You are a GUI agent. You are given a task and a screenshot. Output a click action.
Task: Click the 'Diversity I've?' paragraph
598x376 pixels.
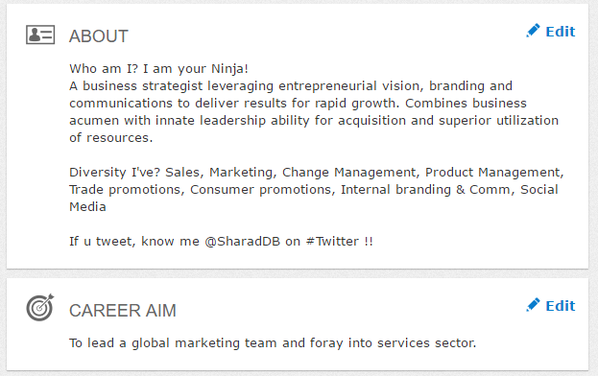[x=317, y=189]
